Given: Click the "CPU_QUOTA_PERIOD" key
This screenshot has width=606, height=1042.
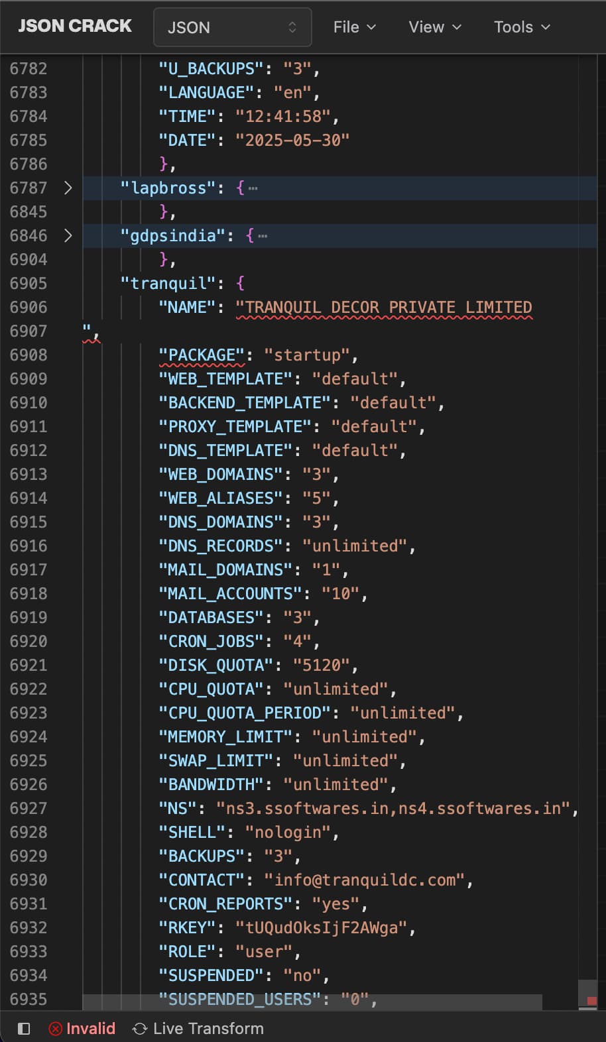Looking at the screenshot, I should [x=245, y=713].
